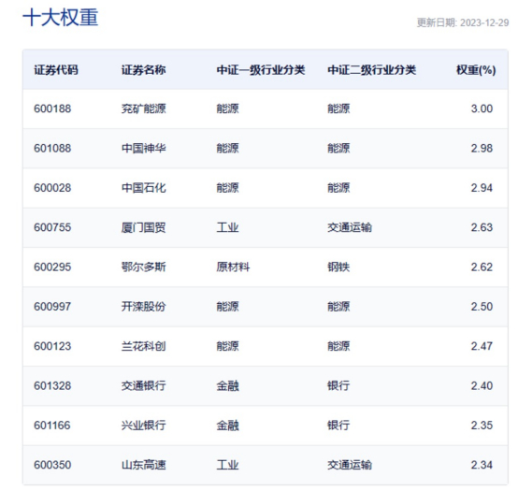Click 工业 in the 山东高速 row

tap(227, 465)
